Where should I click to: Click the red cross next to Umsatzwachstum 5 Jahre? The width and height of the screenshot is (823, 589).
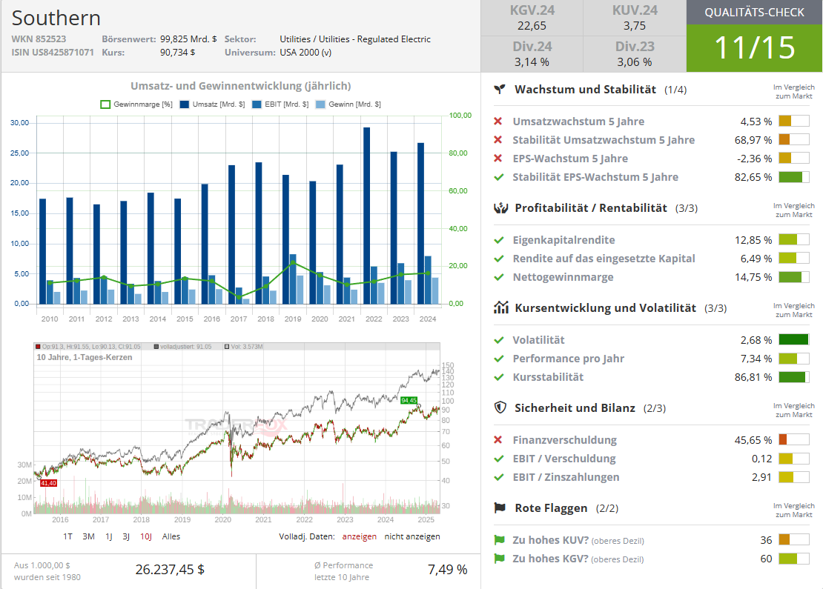tap(498, 122)
